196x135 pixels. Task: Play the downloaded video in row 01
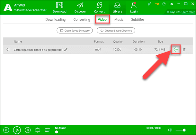click(x=176, y=50)
